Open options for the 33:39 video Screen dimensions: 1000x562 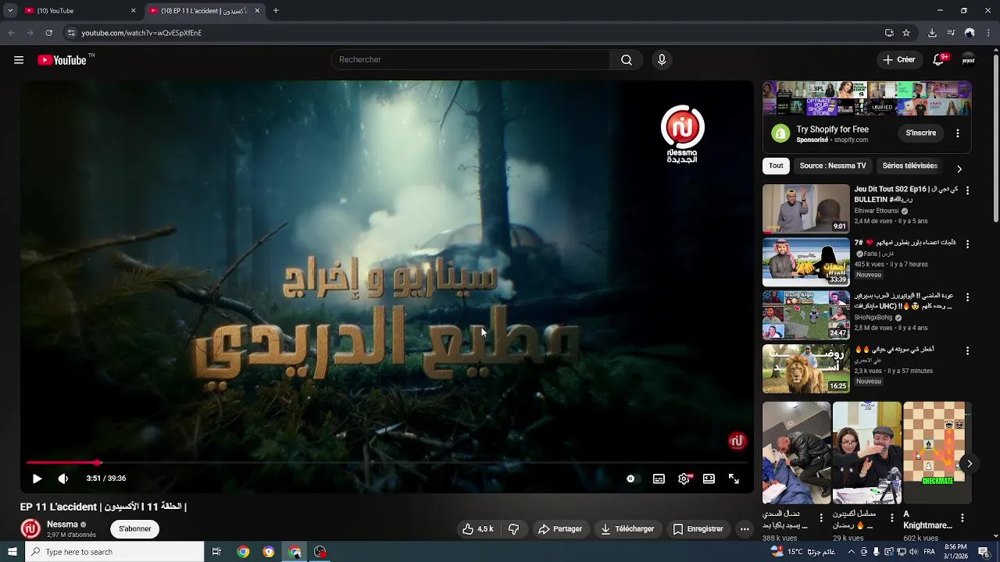(x=967, y=244)
